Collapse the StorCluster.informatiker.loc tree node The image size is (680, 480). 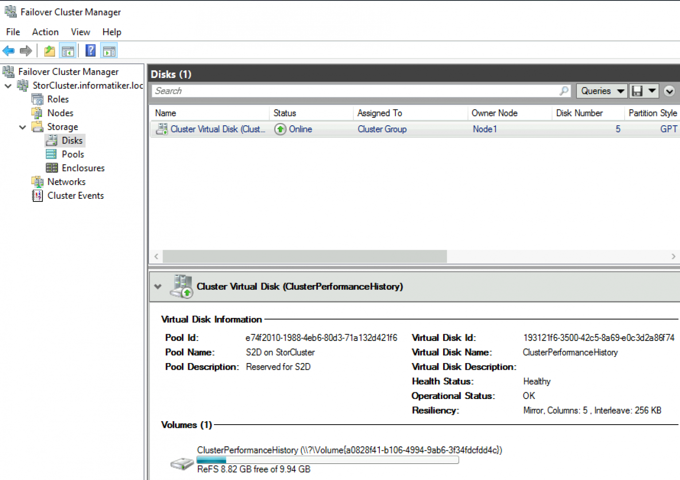tap(8, 85)
